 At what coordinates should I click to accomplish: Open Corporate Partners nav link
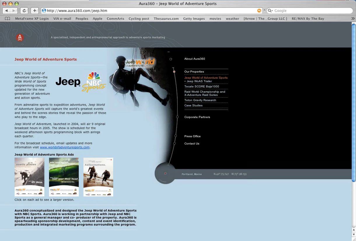pyautogui.click(x=197, y=117)
